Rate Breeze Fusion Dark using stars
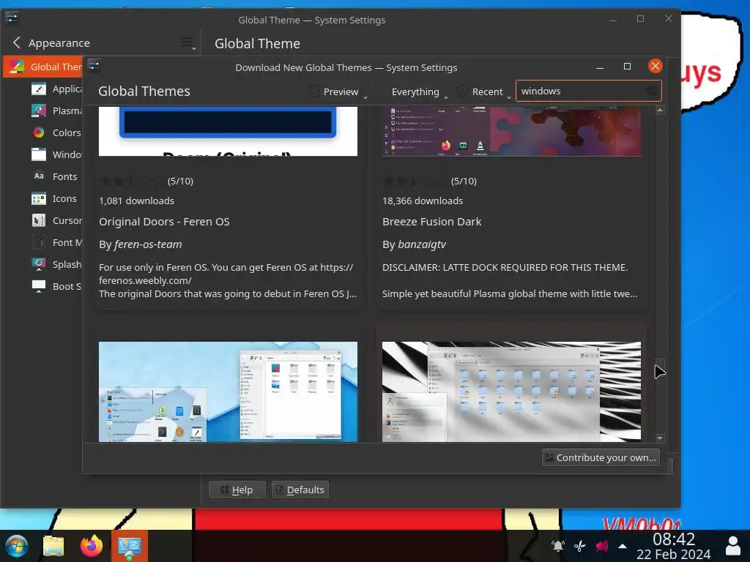Screen dimensions: 750x562 click(x=414, y=181)
